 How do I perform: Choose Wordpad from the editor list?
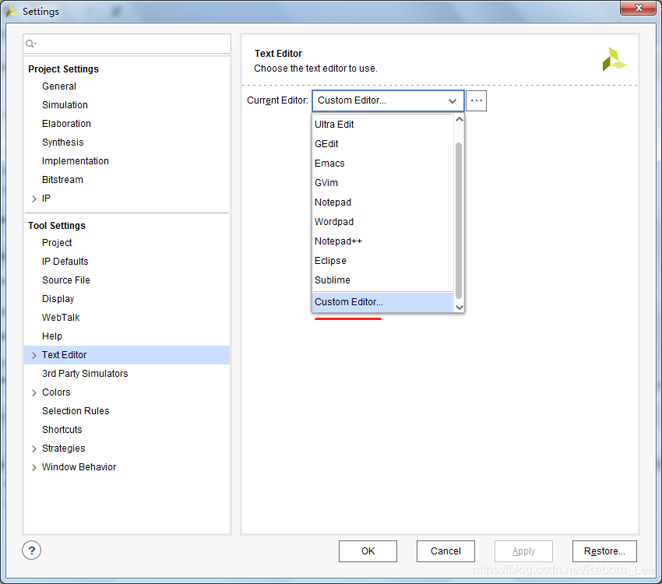[x=382, y=222]
